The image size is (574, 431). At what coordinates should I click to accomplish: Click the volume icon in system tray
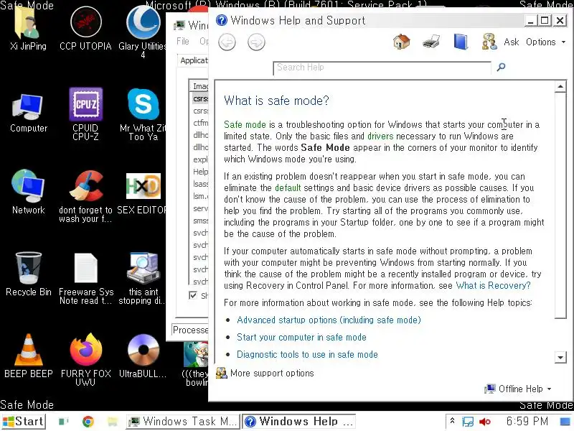(485, 422)
